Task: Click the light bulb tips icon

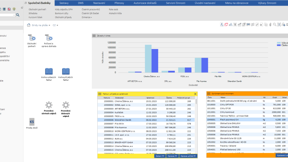Action: (x=14, y=8)
